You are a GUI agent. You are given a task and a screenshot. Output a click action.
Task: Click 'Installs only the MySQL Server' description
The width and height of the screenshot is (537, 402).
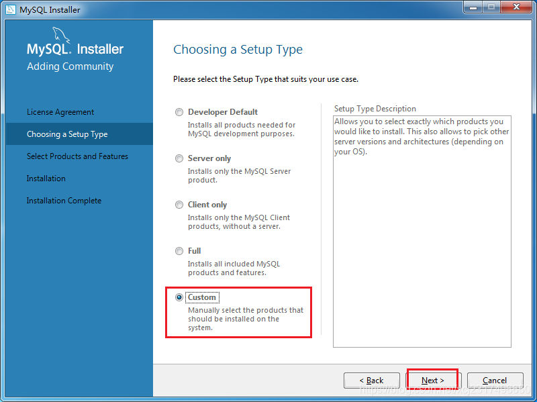pyautogui.click(x=240, y=176)
